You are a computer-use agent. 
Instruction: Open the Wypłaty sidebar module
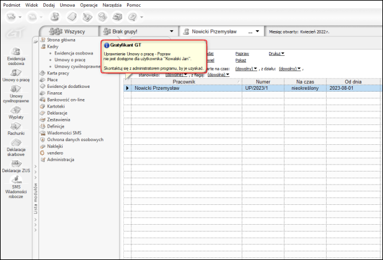tap(16, 113)
